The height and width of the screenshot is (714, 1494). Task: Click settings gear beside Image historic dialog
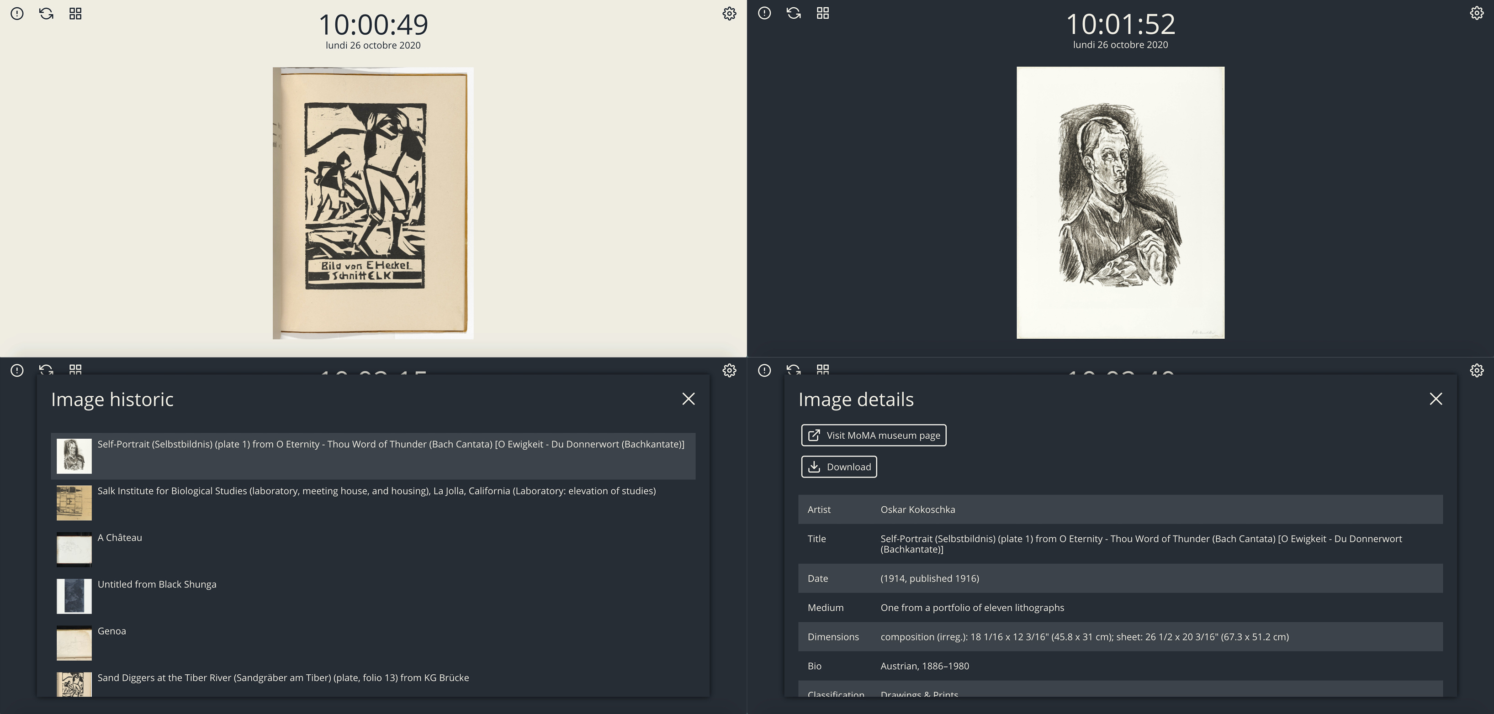(x=730, y=370)
